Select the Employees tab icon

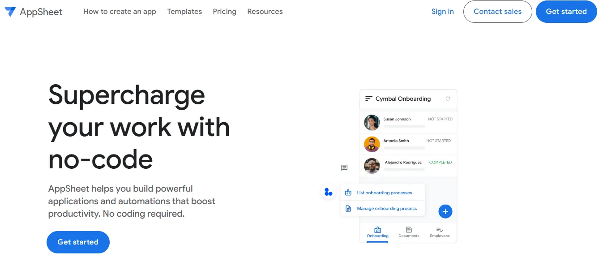pos(440,230)
